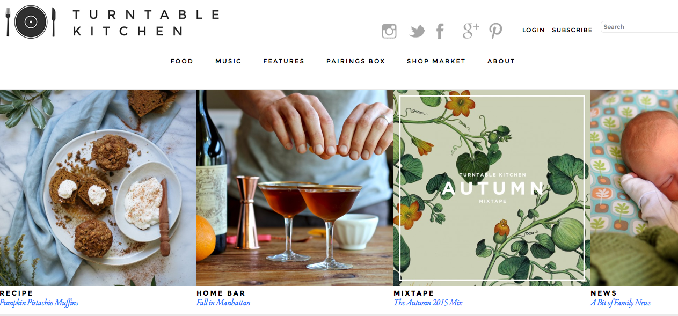Open the Twitter bird icon
This screenshot has height=316, width=678.
pos(417,32)
